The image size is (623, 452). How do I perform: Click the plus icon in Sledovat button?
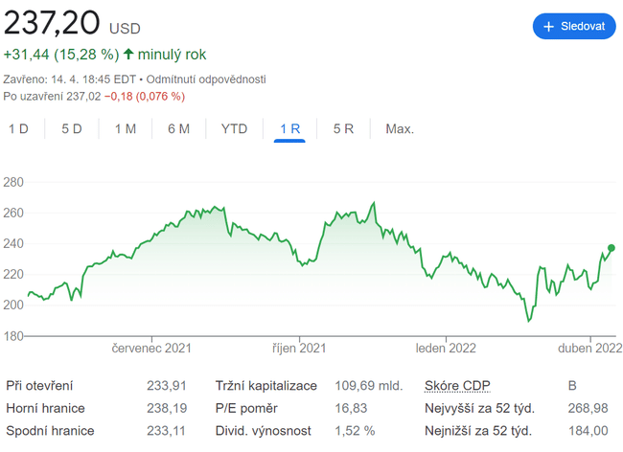[x=549, y=27]
